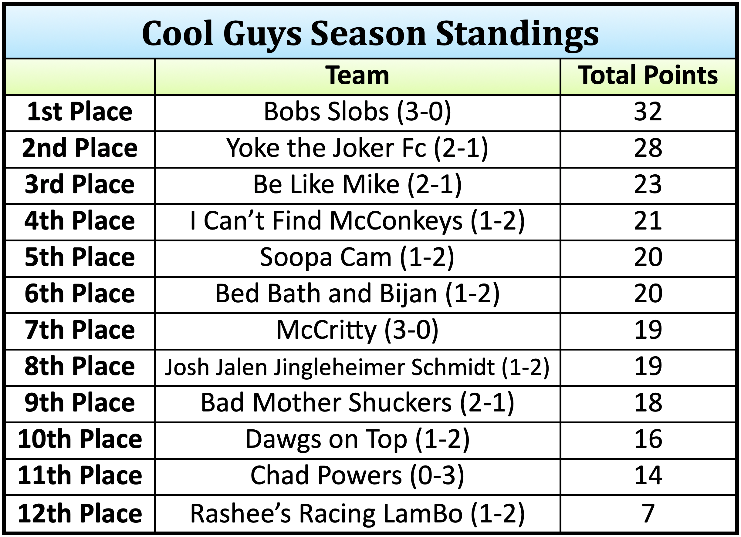Select the Bed Bath and Bijan cell

(357, 294)
